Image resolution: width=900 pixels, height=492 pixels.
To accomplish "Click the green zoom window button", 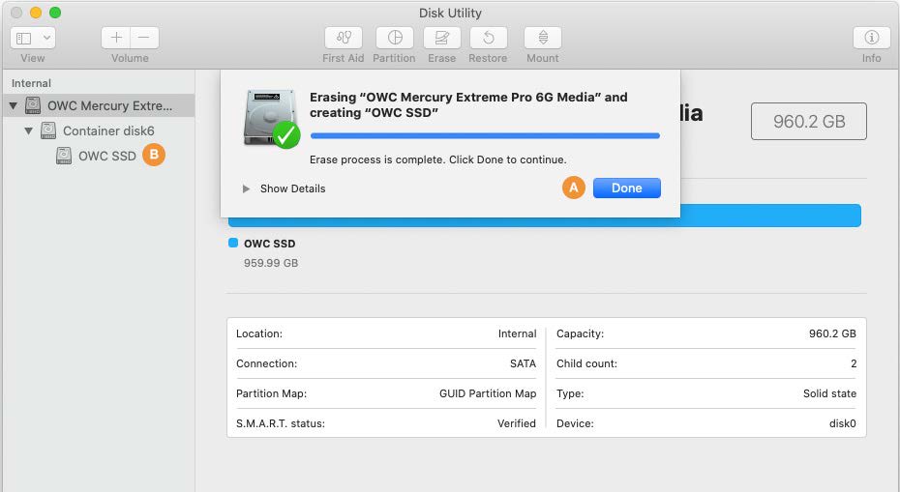I will [55, 13].
